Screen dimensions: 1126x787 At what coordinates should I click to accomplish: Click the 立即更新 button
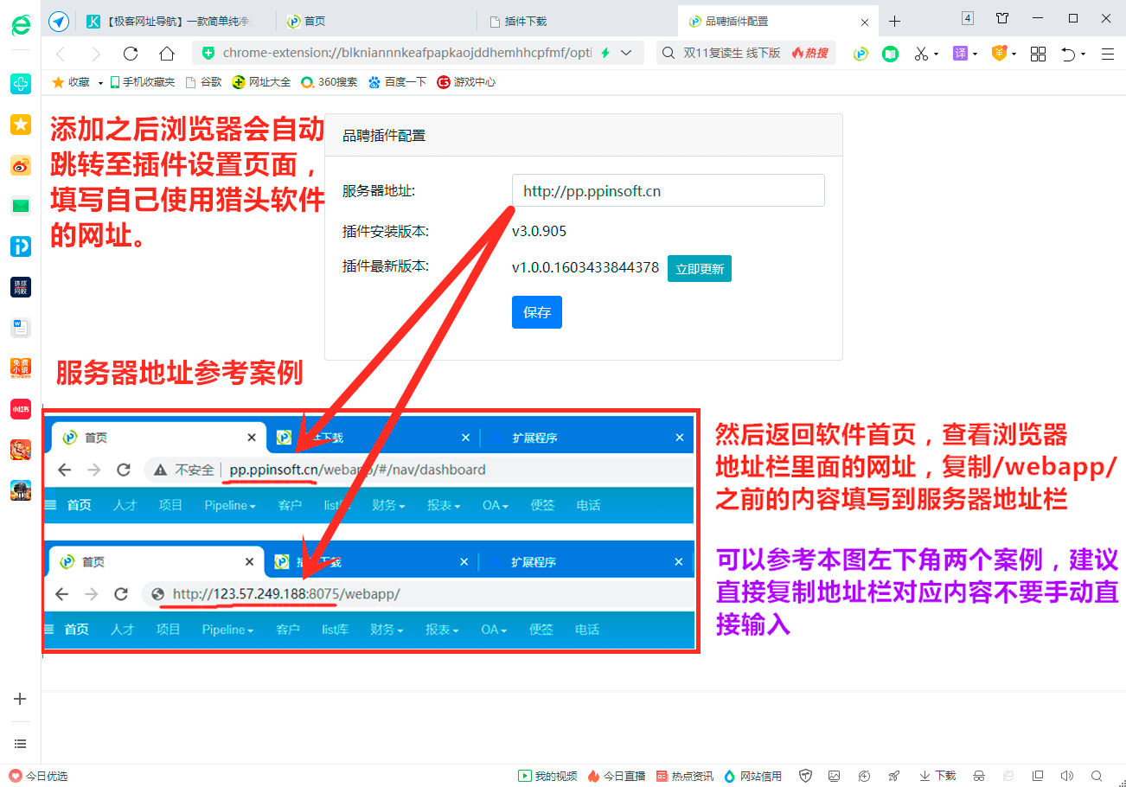699,268
